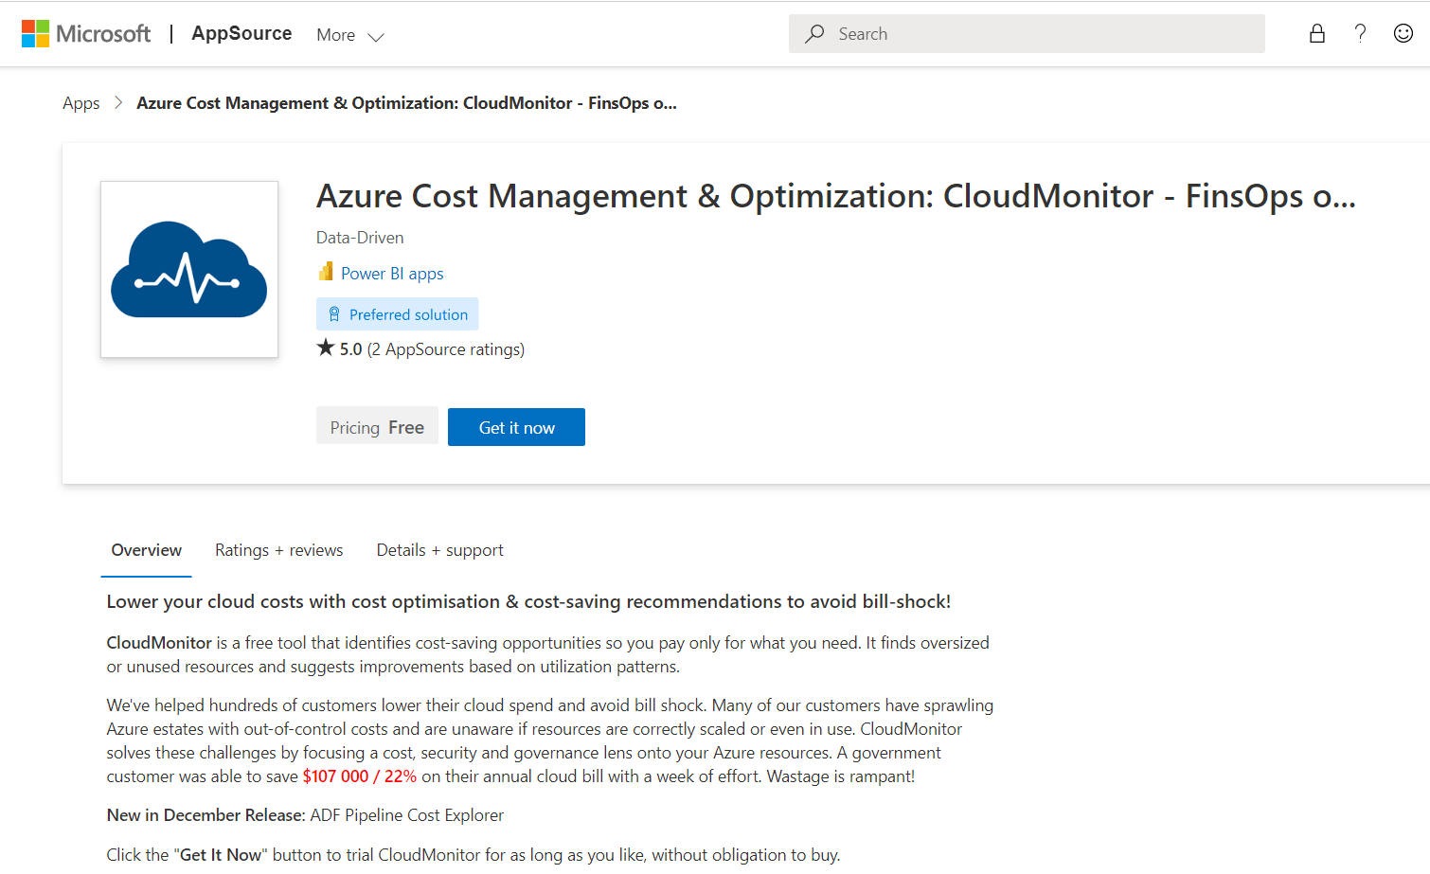
Task: Click the Azure Cost Management app title
Action: 836,196
